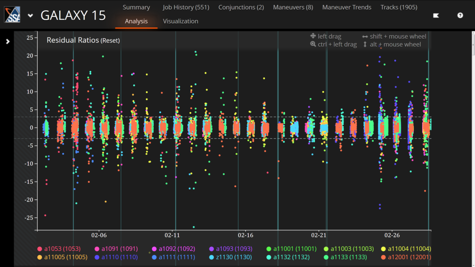The height and width of the screenshot is (267, 475).
Task: Toggle the a1110 (1110) legend series
Action: [x=117, y=257]
